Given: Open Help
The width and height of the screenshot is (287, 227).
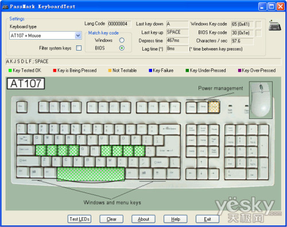Looking at the screenshot, I should 176,219.
